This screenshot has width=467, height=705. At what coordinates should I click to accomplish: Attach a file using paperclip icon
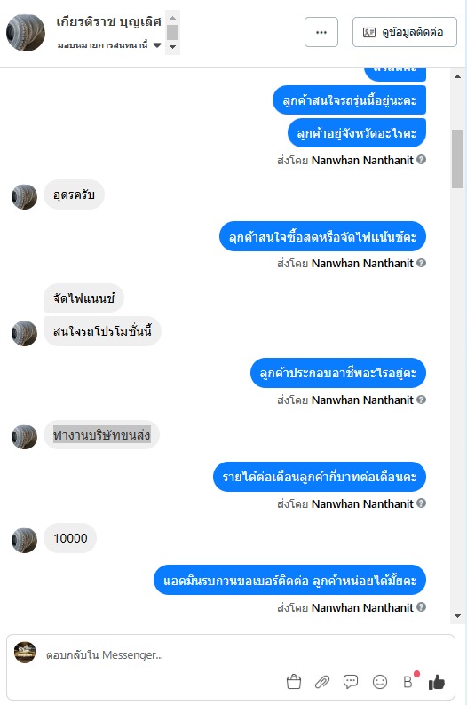pyautogui.click(x=321, y=682)
